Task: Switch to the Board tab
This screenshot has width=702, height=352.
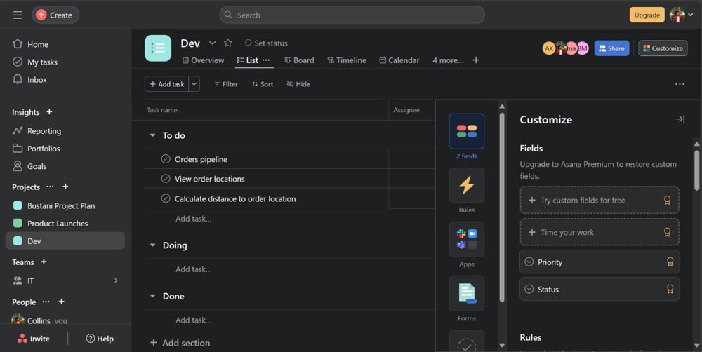Action: [x=300, y=60]
